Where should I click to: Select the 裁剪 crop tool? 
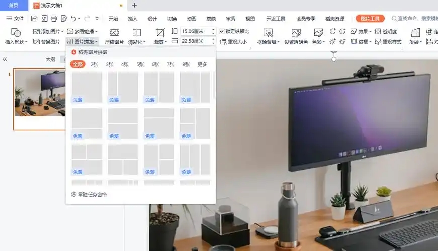160,32
